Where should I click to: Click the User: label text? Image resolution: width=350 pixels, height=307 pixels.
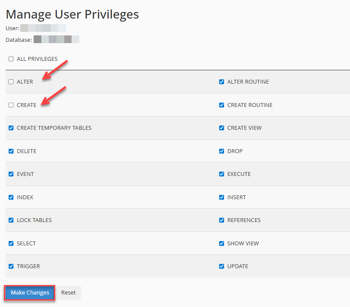coord(12,28)
